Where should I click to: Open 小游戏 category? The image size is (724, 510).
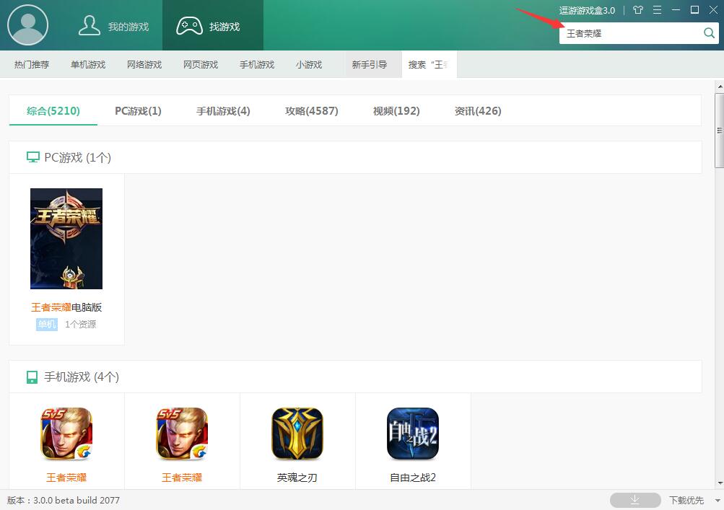[309, 65]
